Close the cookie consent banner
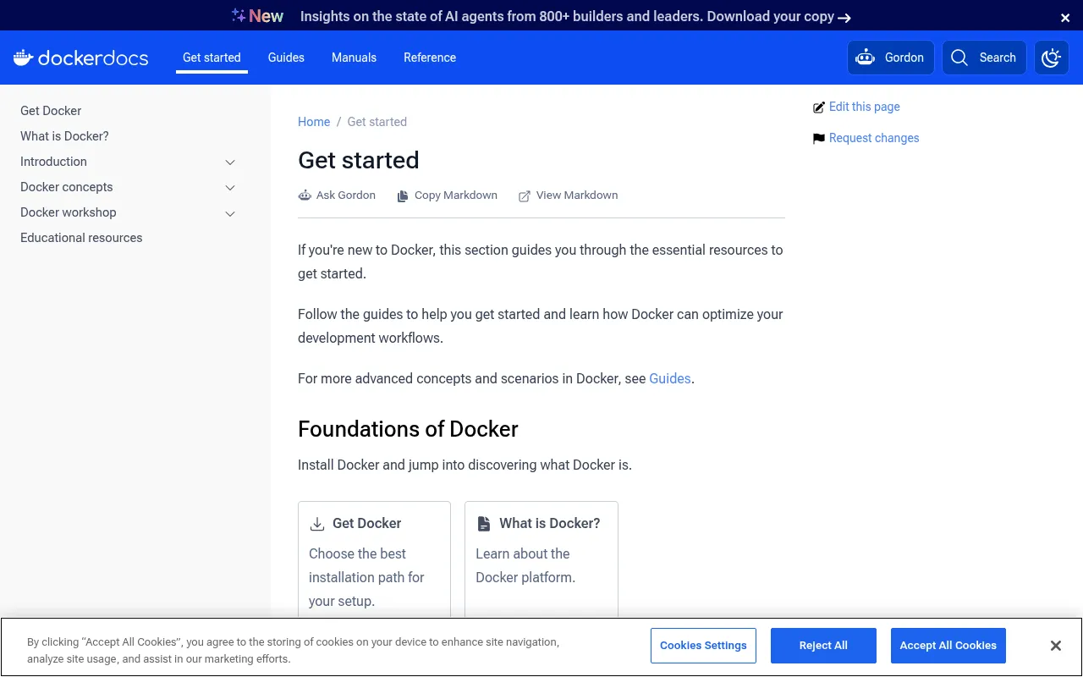 pos(1056,646)
